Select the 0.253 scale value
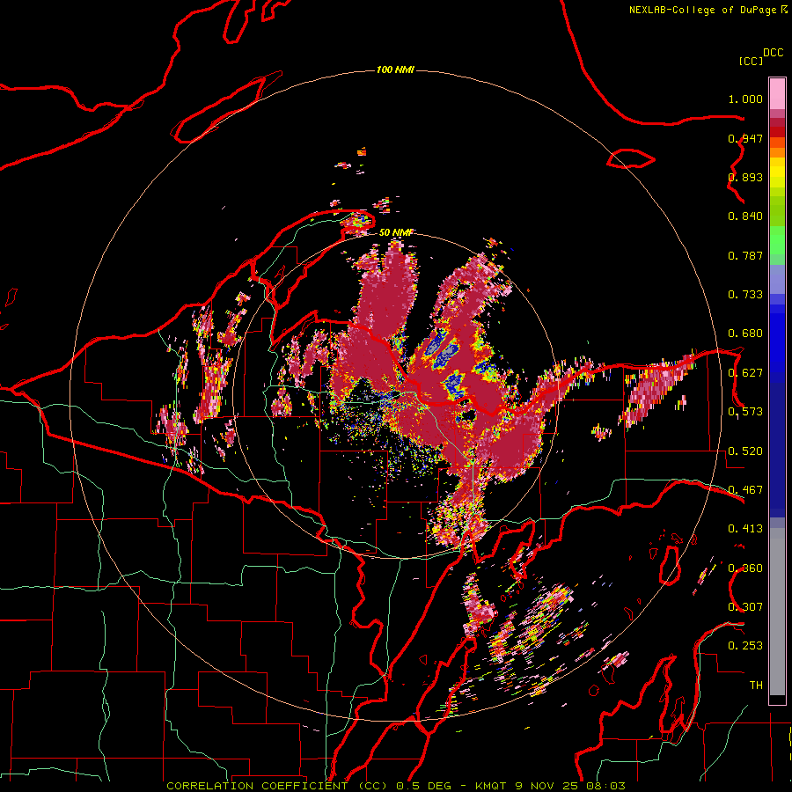This screenshot has width=792, height=792. [745, 646]
